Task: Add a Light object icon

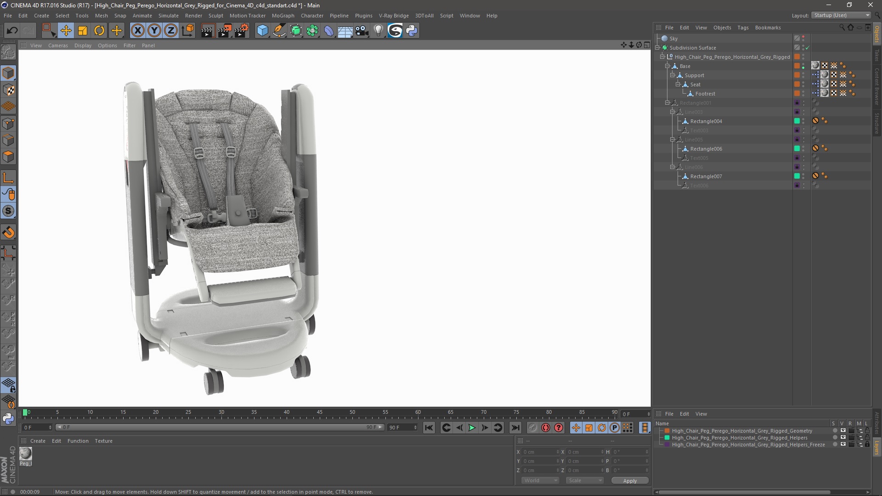Action: [x=379, y=31]
